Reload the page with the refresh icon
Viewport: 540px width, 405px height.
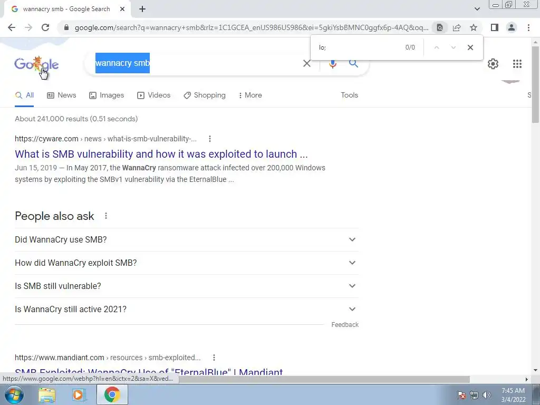pos(45,27)
